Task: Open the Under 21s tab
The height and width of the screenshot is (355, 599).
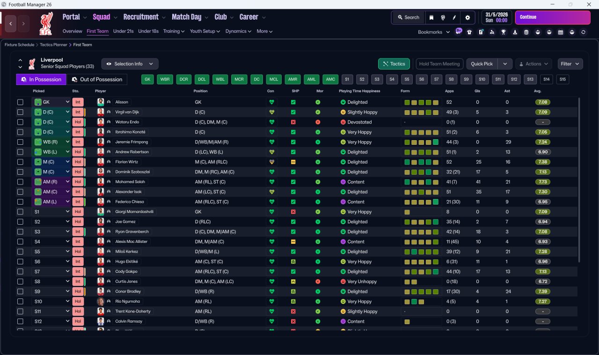Action: tap(124, 31)
